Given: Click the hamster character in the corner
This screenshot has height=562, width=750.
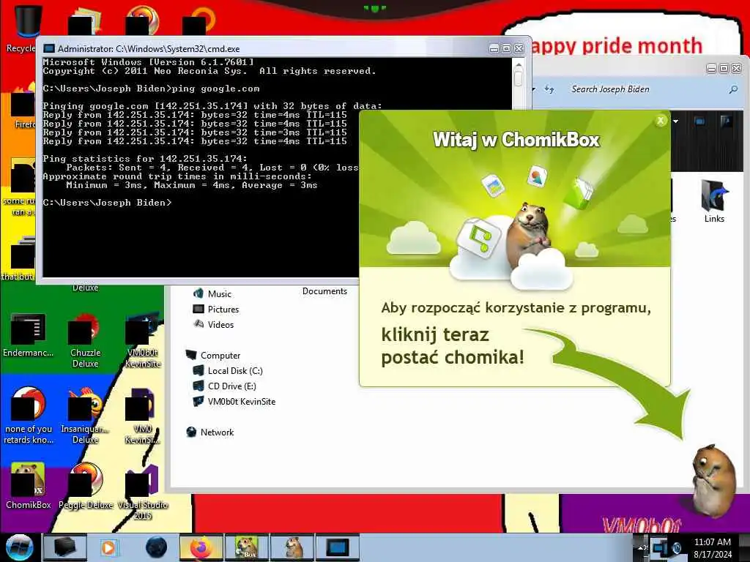Looking at the screenshot, I should tap(713, 482).
